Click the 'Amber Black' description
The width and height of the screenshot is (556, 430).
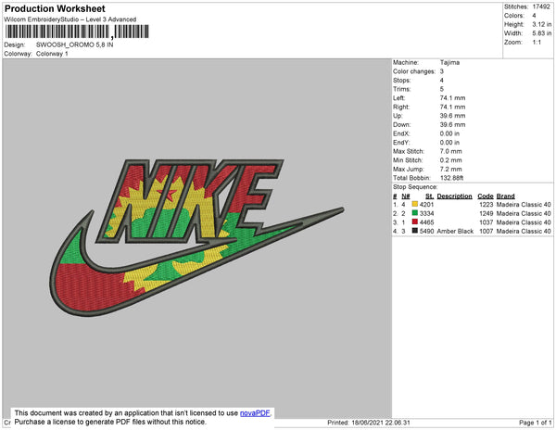click(455, 231)
